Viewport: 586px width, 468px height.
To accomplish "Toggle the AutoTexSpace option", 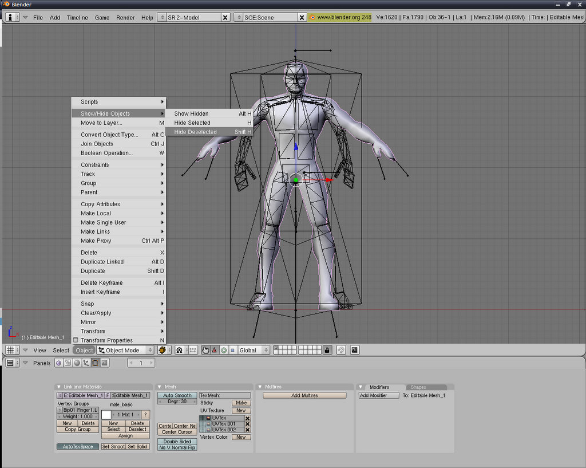I will coord(78,447).
